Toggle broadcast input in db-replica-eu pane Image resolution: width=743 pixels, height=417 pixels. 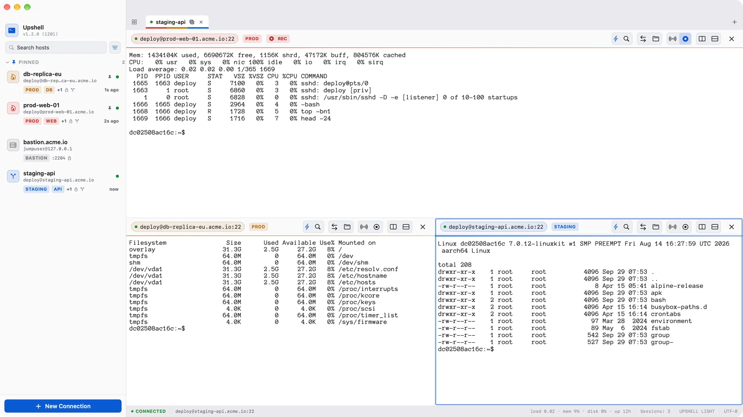364,227
